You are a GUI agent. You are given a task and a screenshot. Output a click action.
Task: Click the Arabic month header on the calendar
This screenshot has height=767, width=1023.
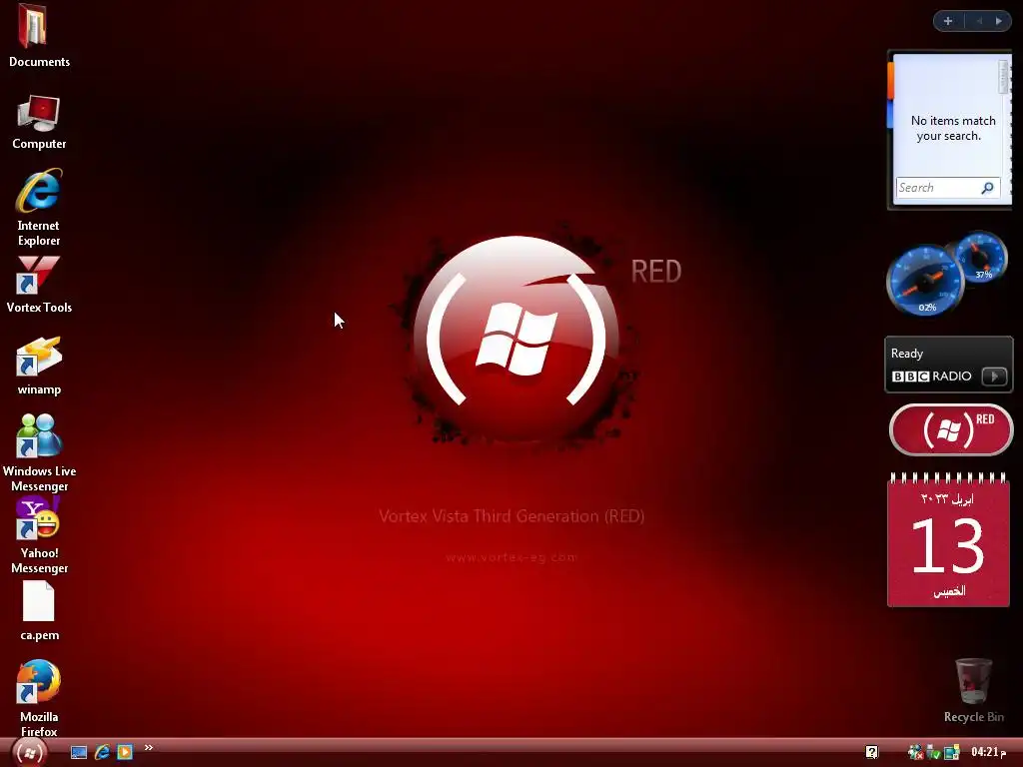click(x=947, y=499)
